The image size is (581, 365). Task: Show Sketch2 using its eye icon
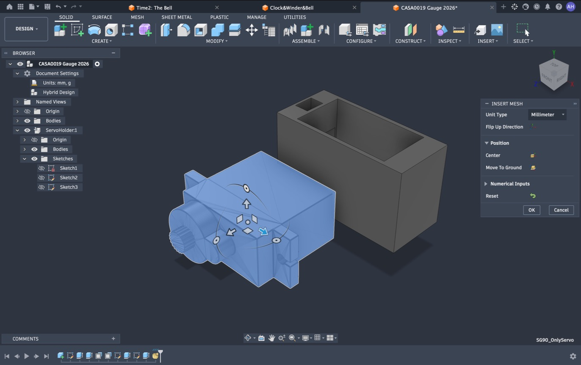(41, 178)
